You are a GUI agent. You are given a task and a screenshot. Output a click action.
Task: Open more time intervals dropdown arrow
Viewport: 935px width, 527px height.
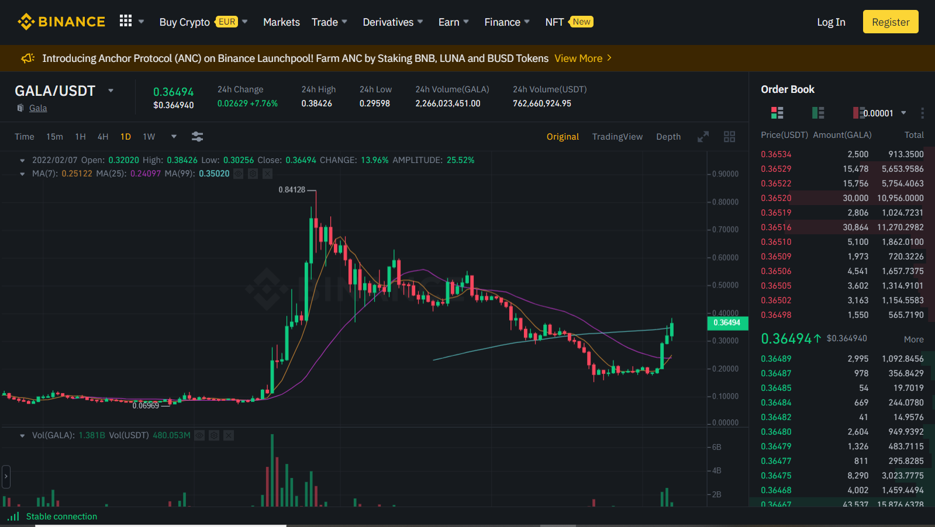click(174, 137)
